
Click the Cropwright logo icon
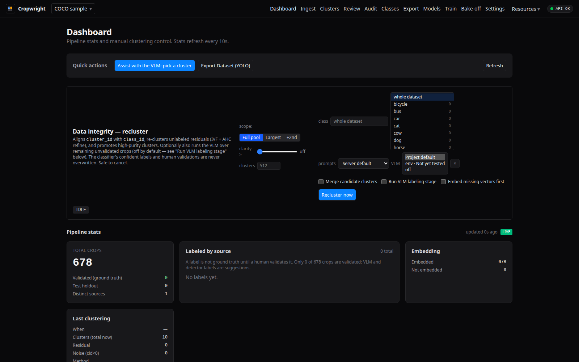[10, 9]
